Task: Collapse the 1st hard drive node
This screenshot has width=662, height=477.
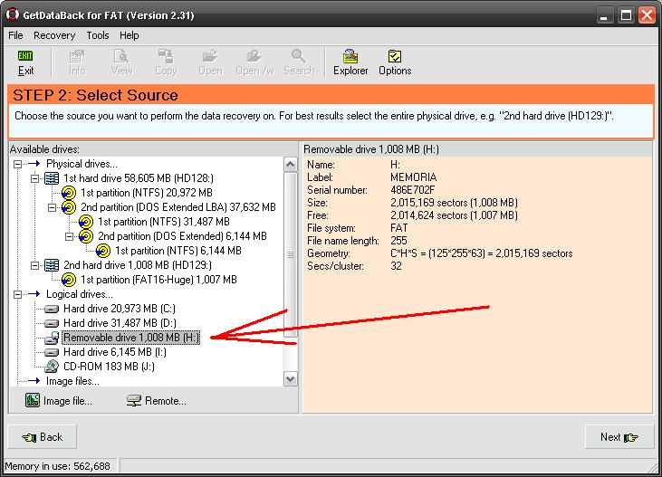Action: pos(35,178)
